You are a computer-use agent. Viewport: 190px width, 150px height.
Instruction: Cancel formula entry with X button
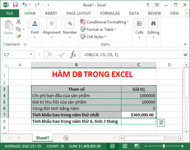pyautogui.click(x=50, y=54)
